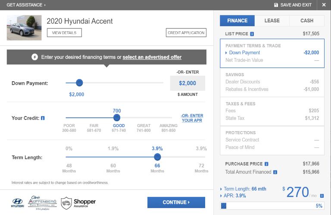
Task: Click the Service Contract row
Action: pos(272,140)
